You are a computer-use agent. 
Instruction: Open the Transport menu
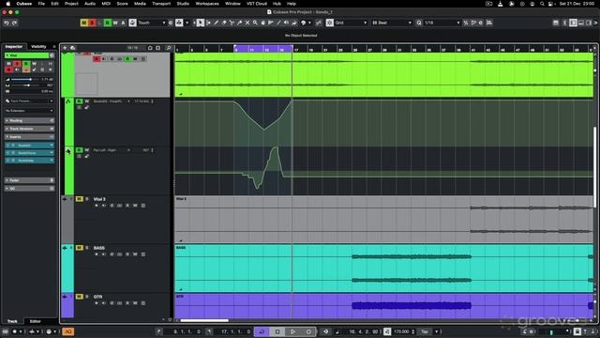[161, 4]
